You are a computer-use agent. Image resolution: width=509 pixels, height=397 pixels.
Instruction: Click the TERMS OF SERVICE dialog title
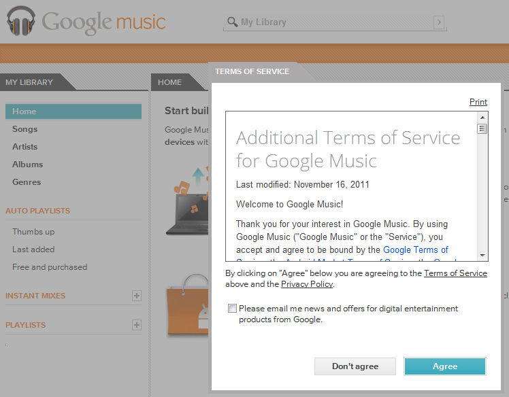tap(252, 71)
